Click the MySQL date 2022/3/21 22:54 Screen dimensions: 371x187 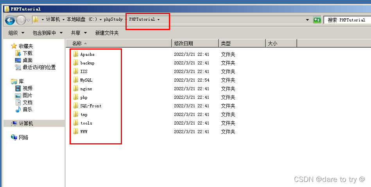click(192, 80)
